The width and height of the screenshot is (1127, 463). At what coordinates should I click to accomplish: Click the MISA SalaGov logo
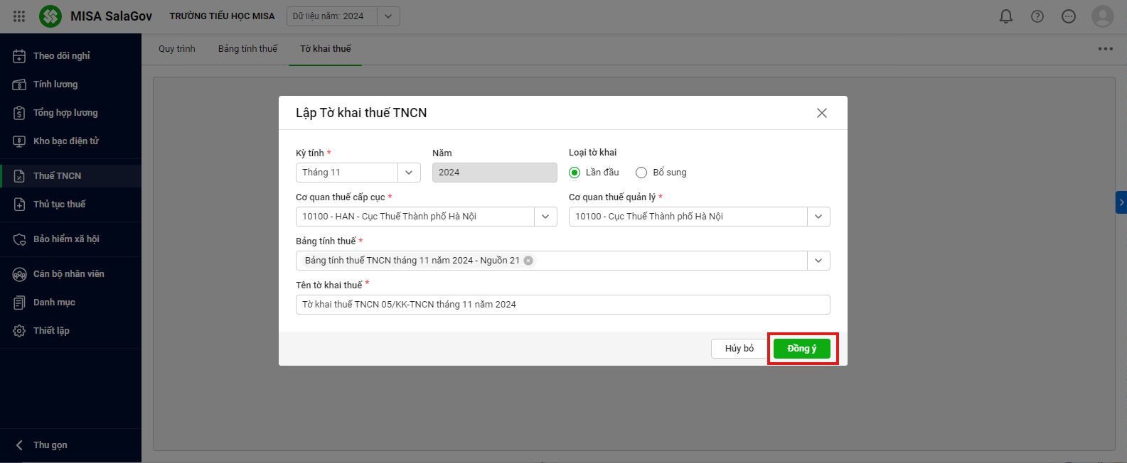50,16
